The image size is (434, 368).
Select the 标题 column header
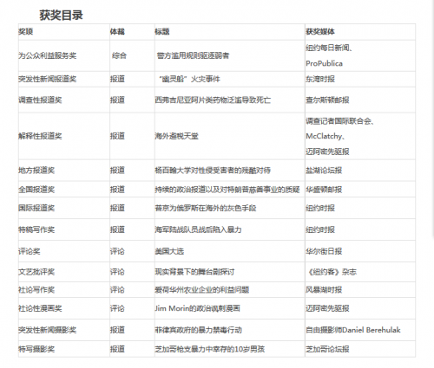[162, 31]
